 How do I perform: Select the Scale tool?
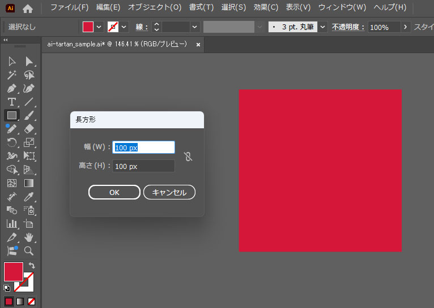(29, 142)
